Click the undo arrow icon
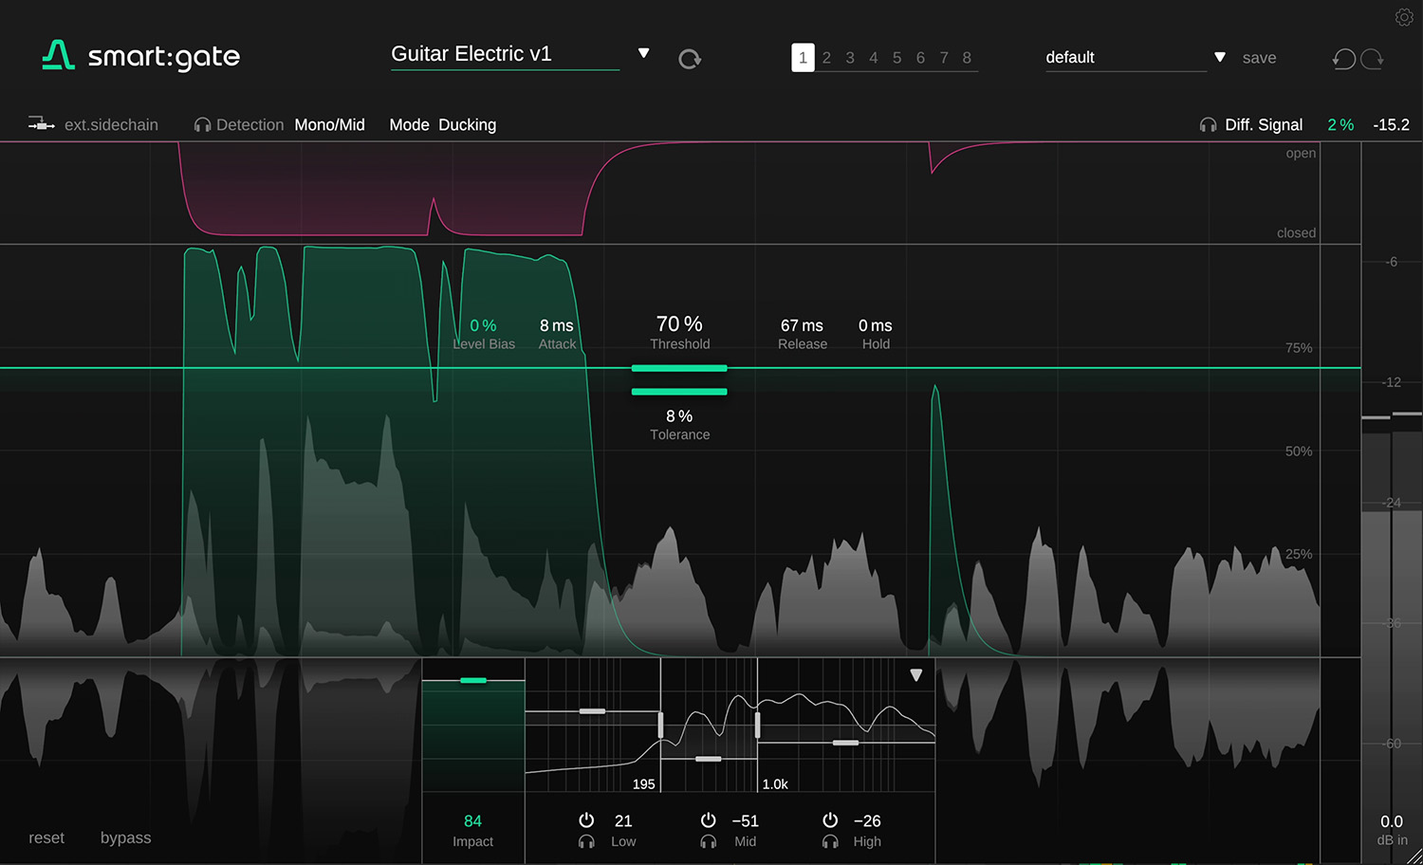Screen dimensions: 1423x865 point(1344,59)
